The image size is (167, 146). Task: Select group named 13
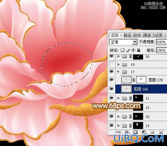coord(147,126)
